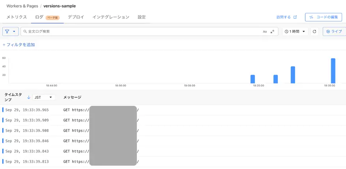Image resolution: width=346 pixels, height=169 pixels.
Task: Switch to the デプロイ tab
Action: click(76, 17)
